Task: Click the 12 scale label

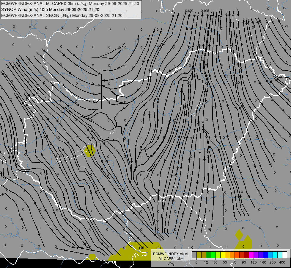Action: 206,262
